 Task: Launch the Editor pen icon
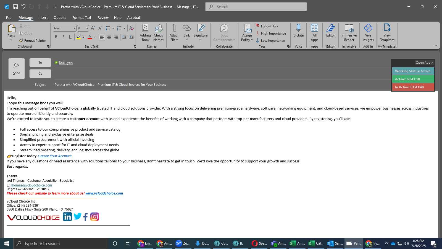click(330, 28)
